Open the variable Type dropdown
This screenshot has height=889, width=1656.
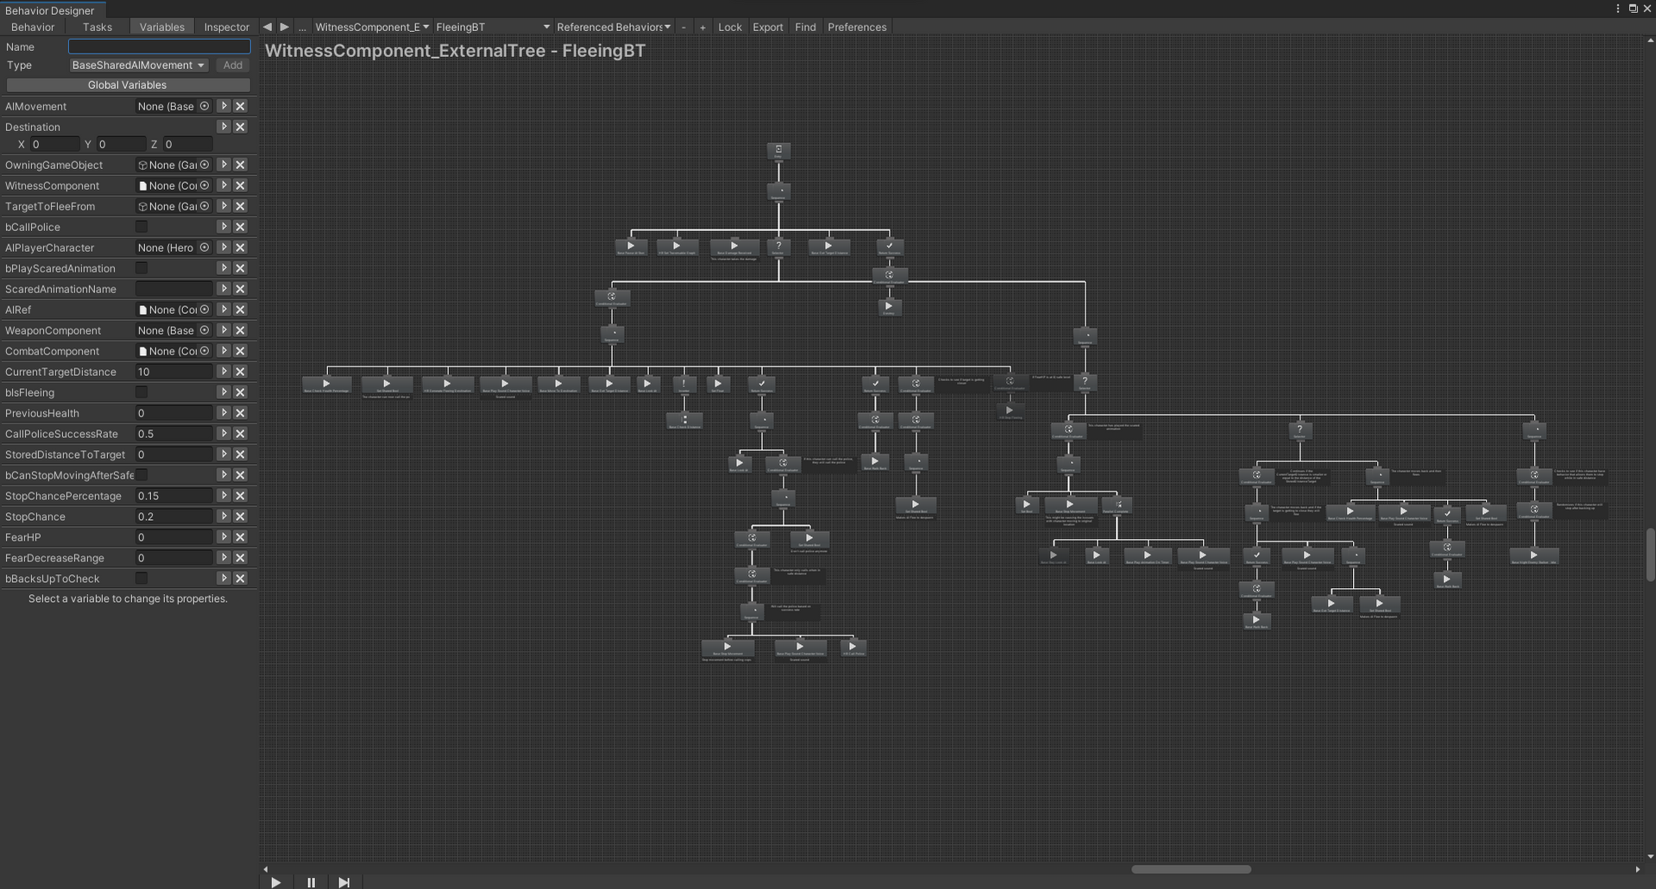[139, 66]
